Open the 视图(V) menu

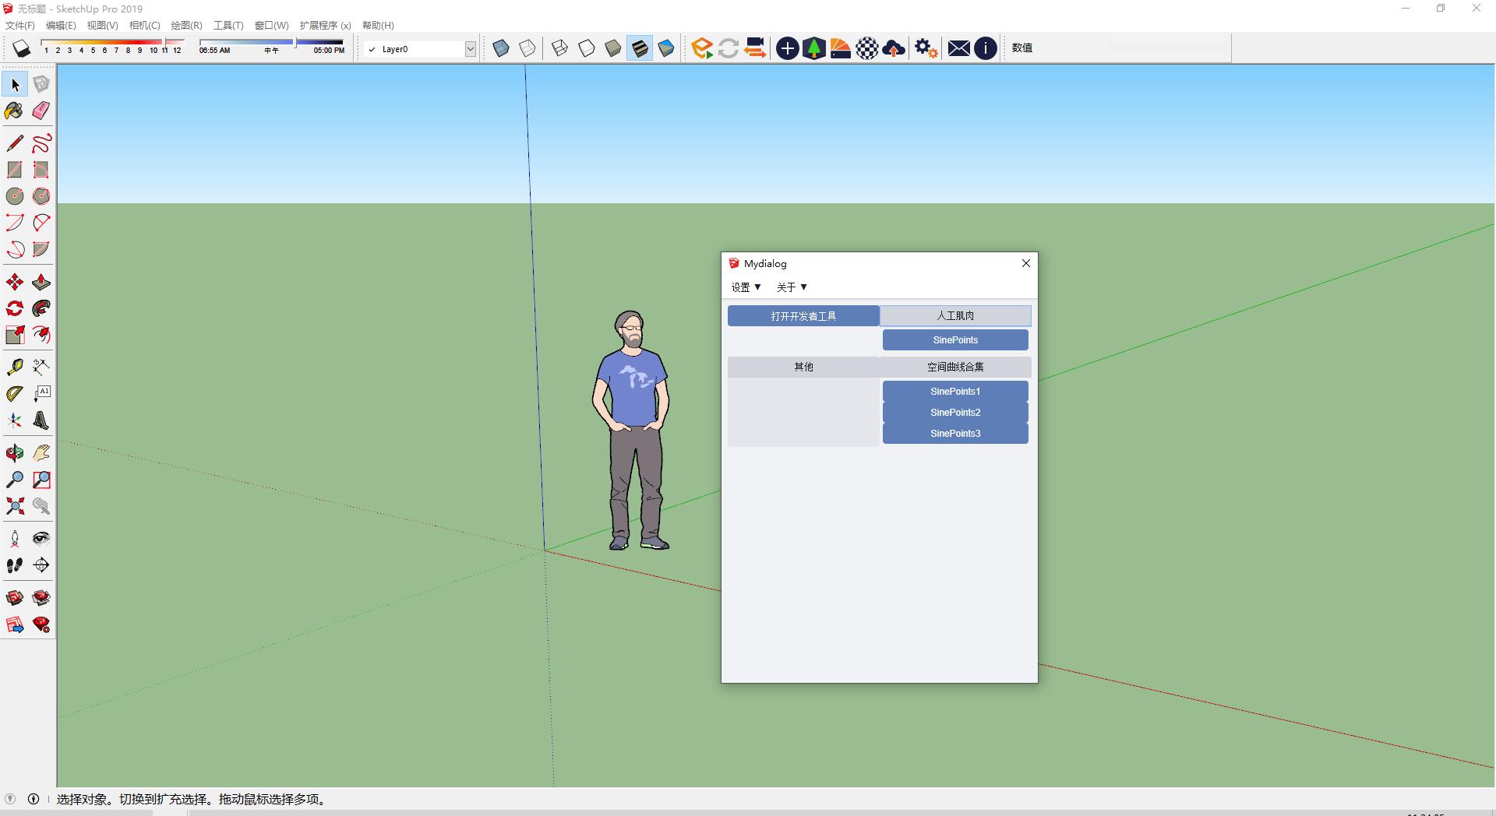102,25
